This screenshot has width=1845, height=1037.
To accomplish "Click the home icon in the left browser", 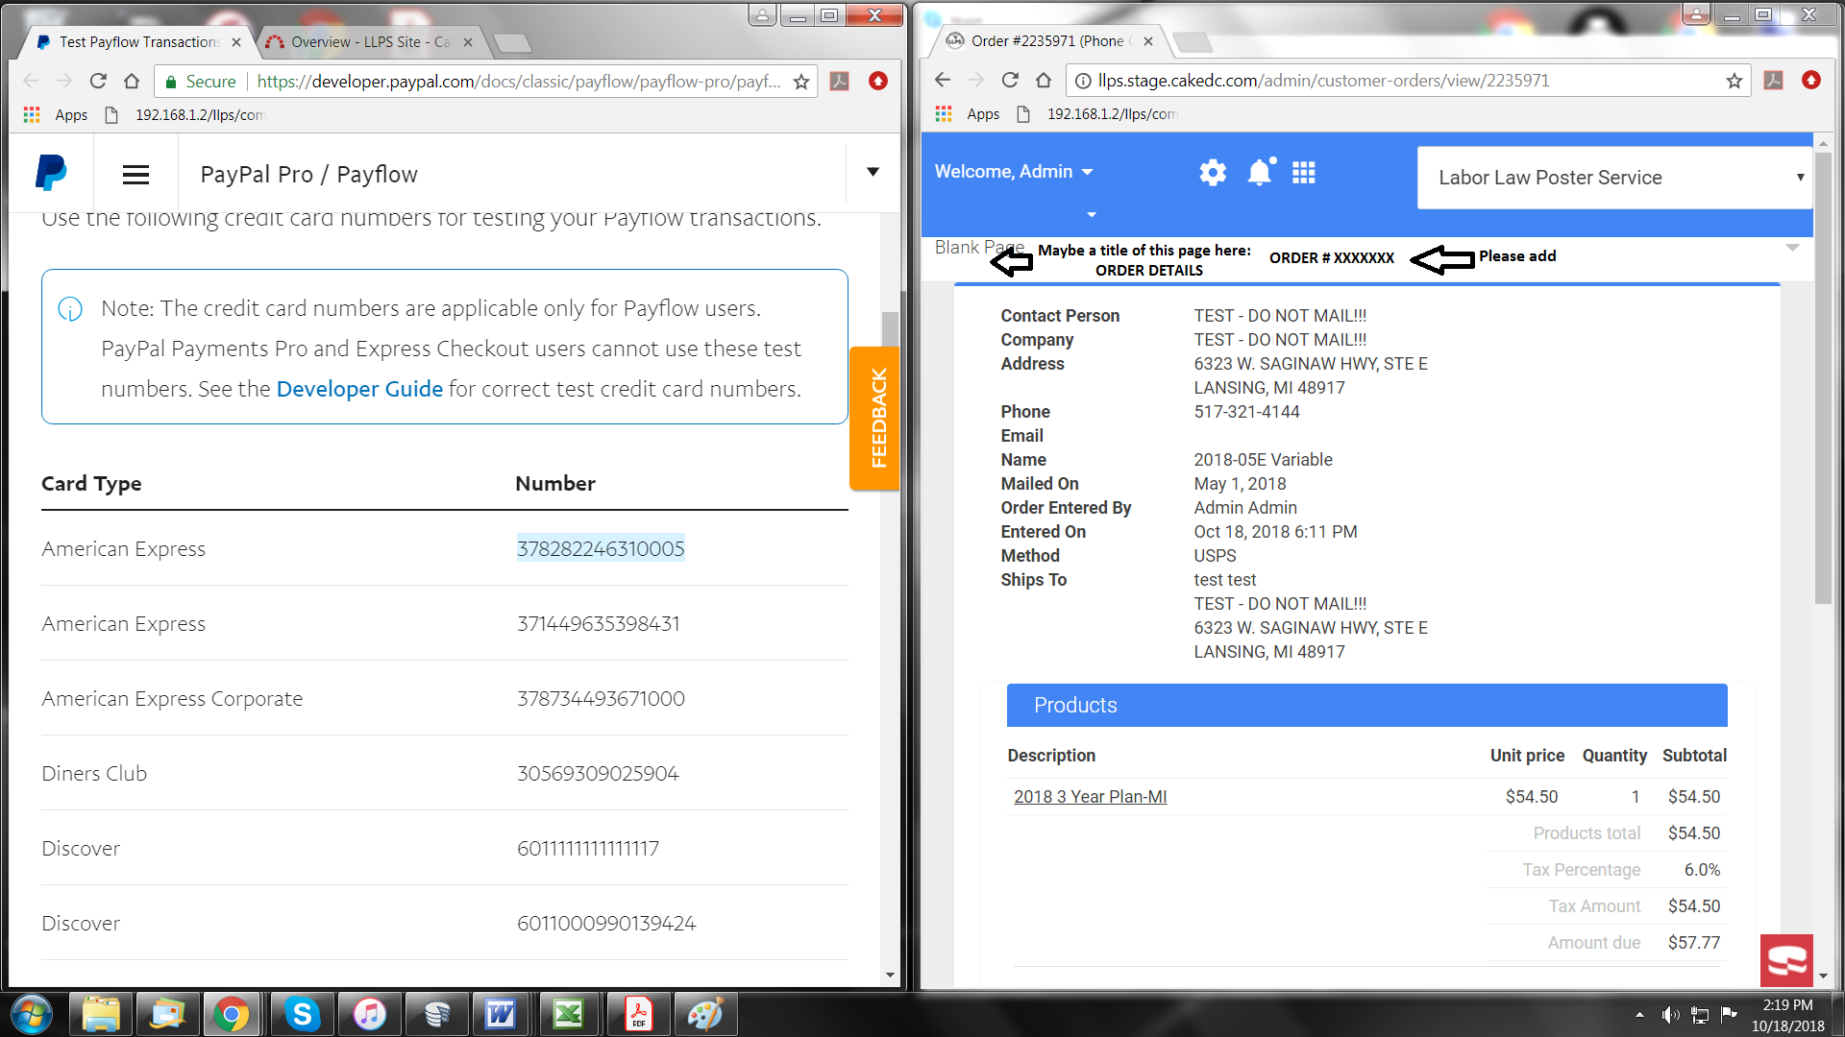I will [x=132, y=82].
